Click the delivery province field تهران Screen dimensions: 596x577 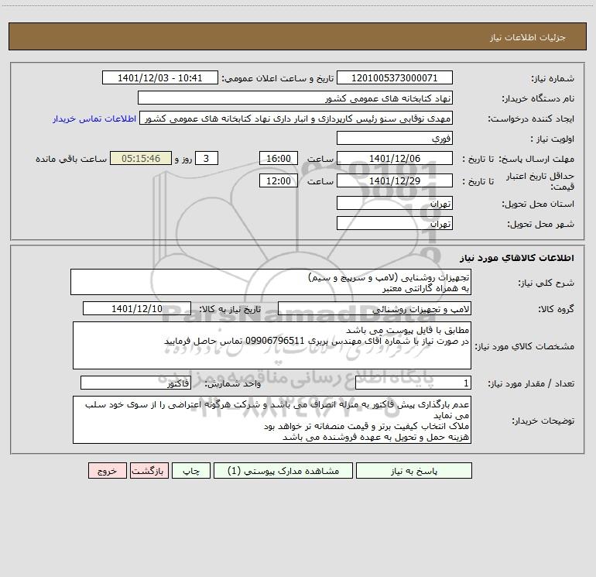[395, 203]
